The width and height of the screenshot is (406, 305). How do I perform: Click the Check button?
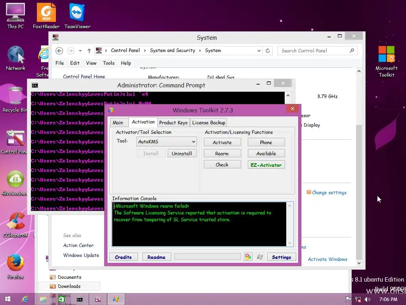pos(222,165)
